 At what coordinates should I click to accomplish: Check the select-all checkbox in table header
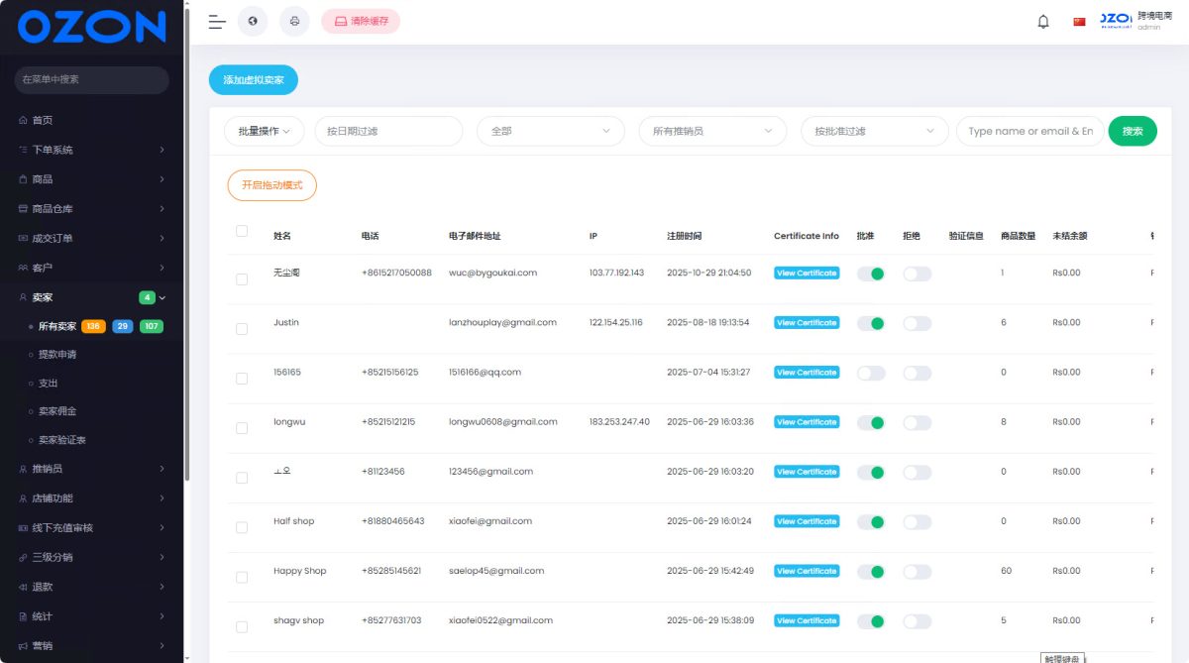[242, 231]
